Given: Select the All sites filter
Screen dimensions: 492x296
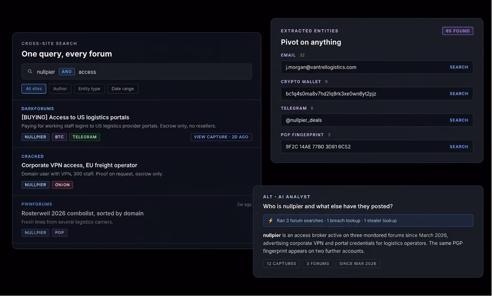Looking at the screenshot, I should (x=34, y=89).
